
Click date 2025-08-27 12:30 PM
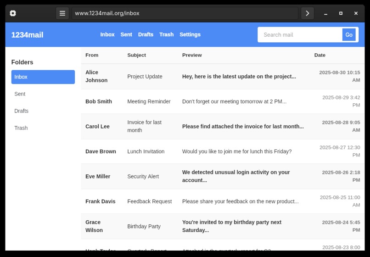point(340,151)
